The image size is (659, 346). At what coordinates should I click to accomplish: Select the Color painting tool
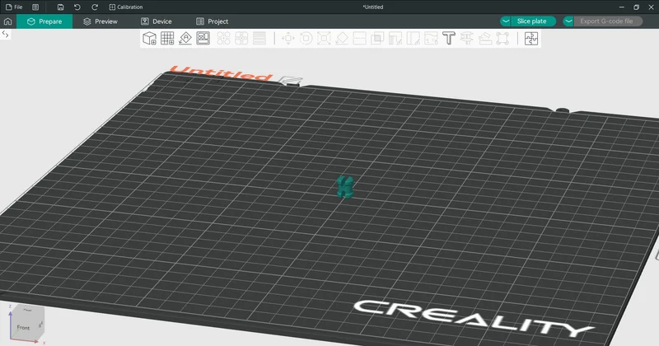[431, 38]
